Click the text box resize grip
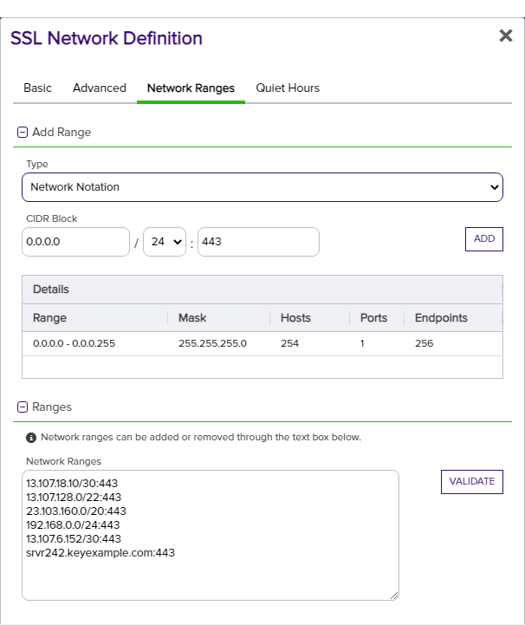The height and width of the screenshot is (625, 525). coord(394,596)
